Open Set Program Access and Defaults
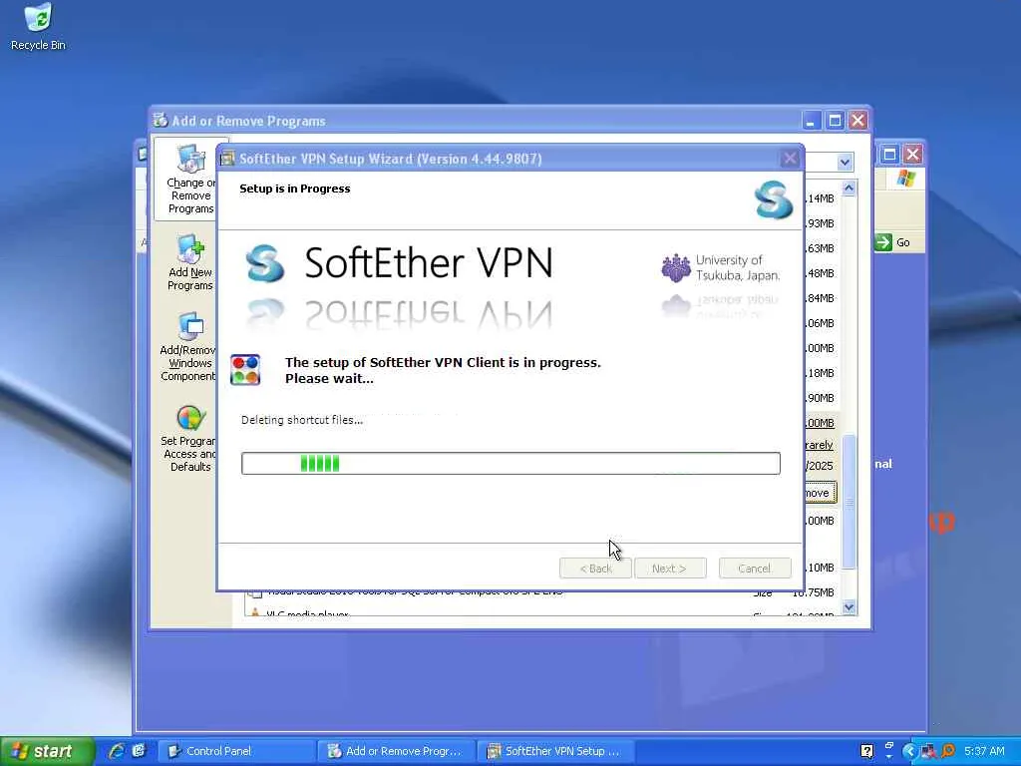Image resolution: width=1021 pixels, height=766 pixels. [188, 439]
